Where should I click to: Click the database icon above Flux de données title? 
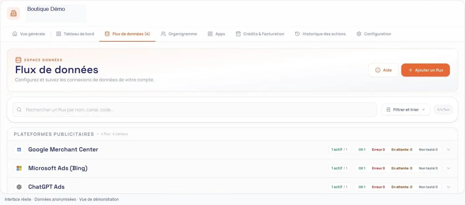click(x=18, y=60)
